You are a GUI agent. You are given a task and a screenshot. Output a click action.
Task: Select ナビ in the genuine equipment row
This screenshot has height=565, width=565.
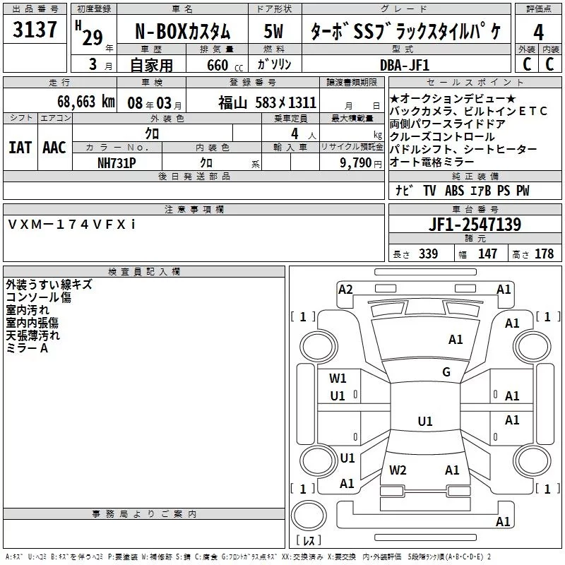tap(404, 190)
